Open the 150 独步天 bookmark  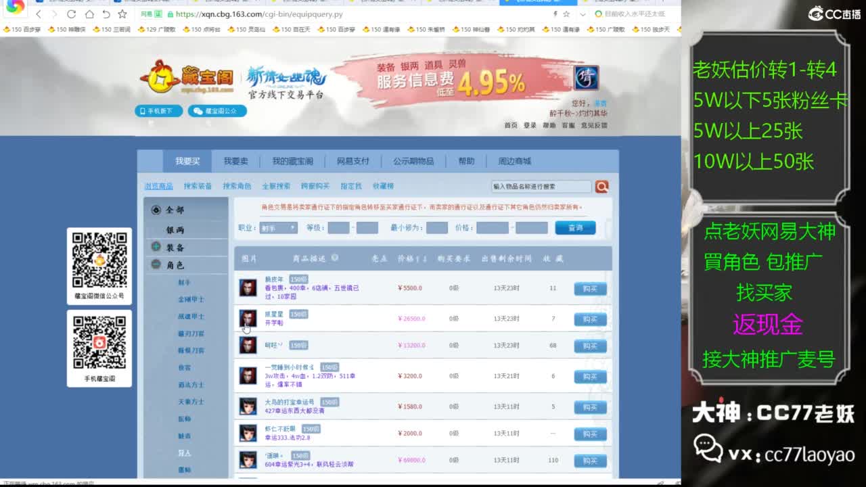coord(650,29)
